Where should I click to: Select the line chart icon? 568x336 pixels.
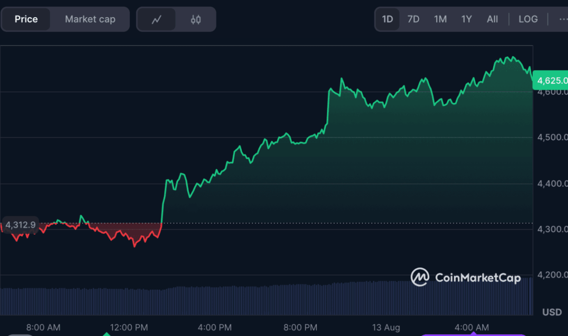pyautogui.click(x=157, y=19)
